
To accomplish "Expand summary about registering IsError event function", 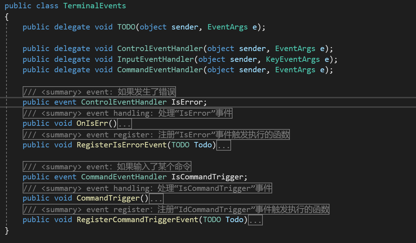I will 156,134.
